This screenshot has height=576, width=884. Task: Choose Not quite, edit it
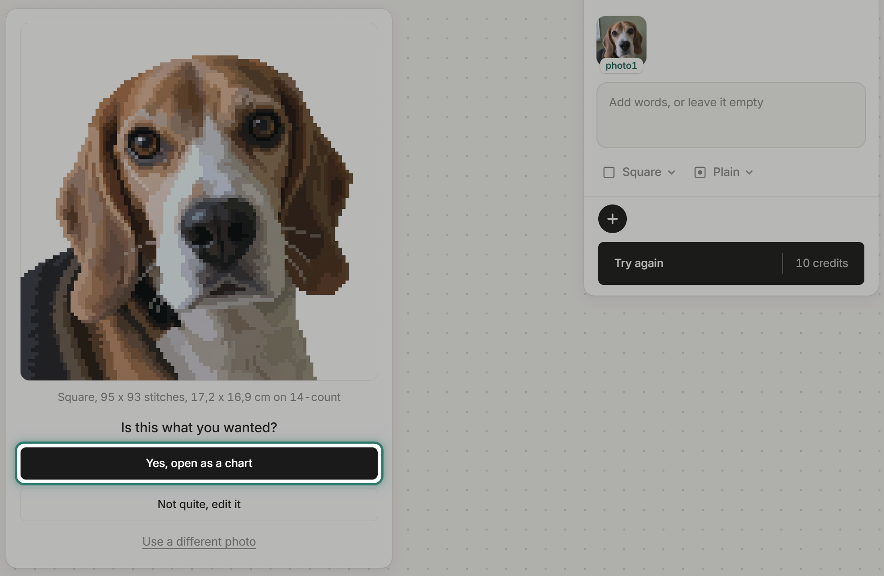(x=199, y=505)
